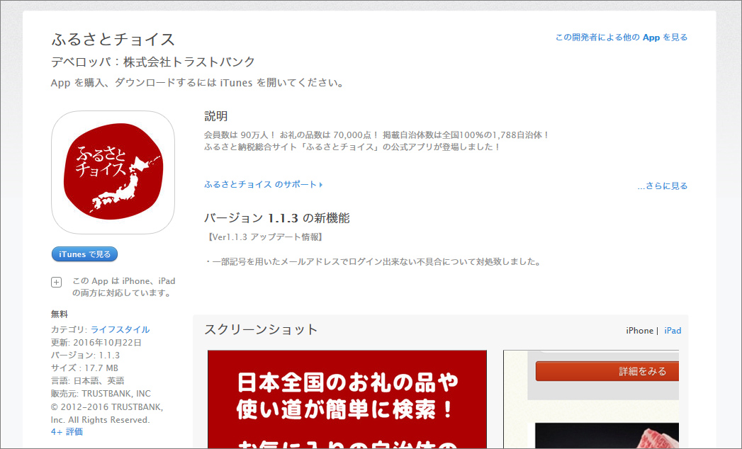
Task: Click the 無料 price label
Action: point(59,314)
